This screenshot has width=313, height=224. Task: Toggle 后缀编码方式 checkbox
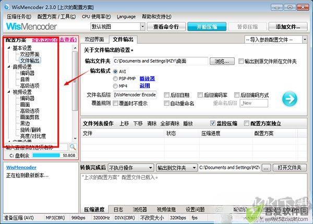coord(237,95)
